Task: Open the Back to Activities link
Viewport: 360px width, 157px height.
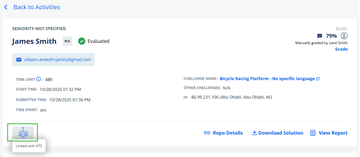Action: point(37,7)
